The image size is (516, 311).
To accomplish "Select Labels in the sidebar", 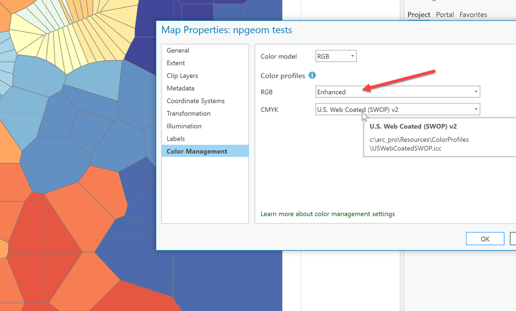I will click(175, 139).
